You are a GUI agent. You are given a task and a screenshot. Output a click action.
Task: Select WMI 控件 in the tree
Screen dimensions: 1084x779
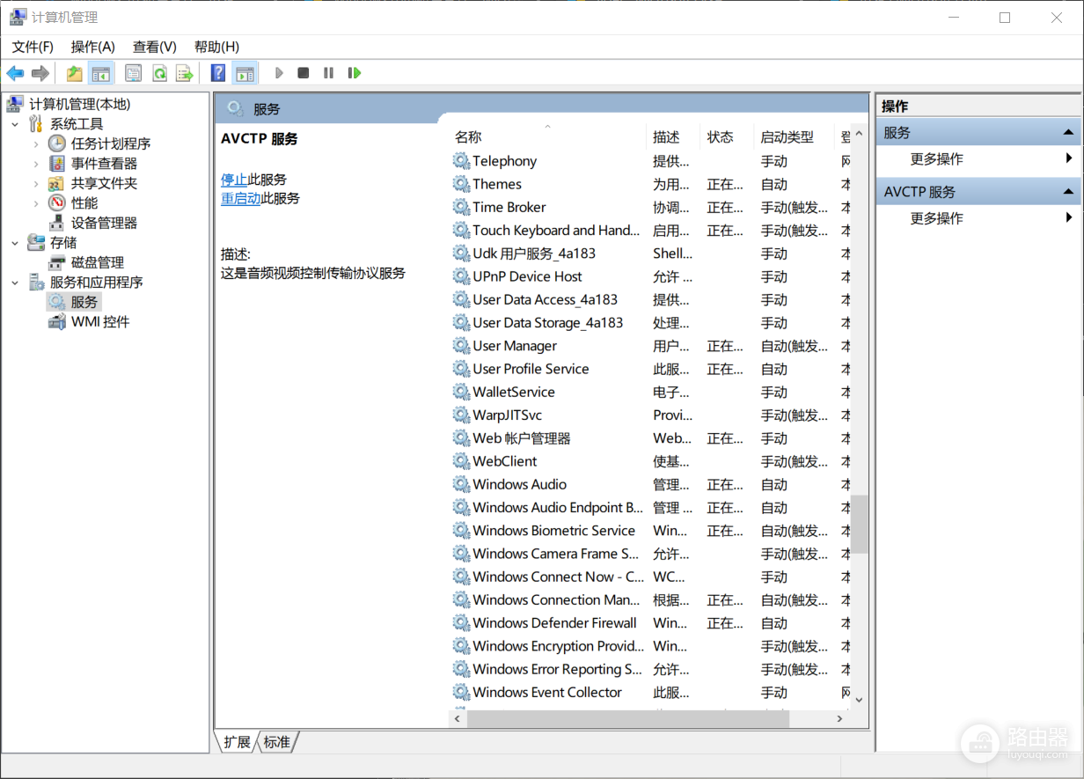tap(100, 322)
